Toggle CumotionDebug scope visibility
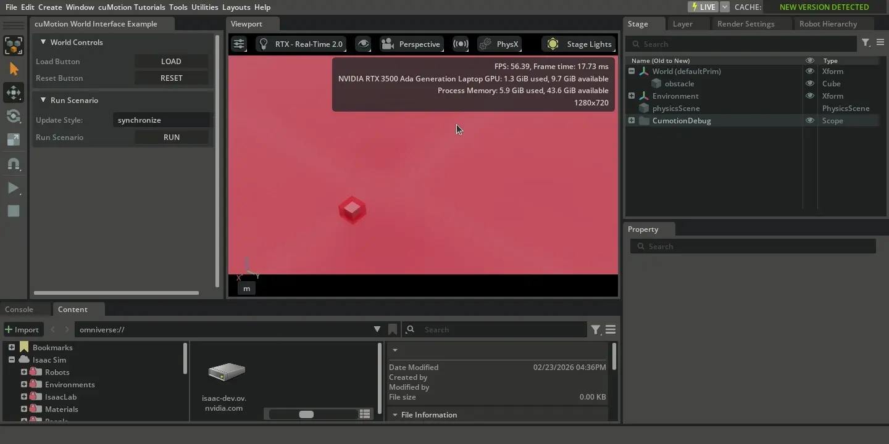Screen dimensions: 889x444 (809, 120)
